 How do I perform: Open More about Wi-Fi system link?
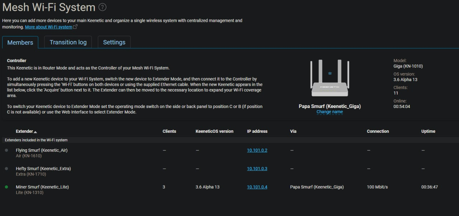click(x=48, y=27)
